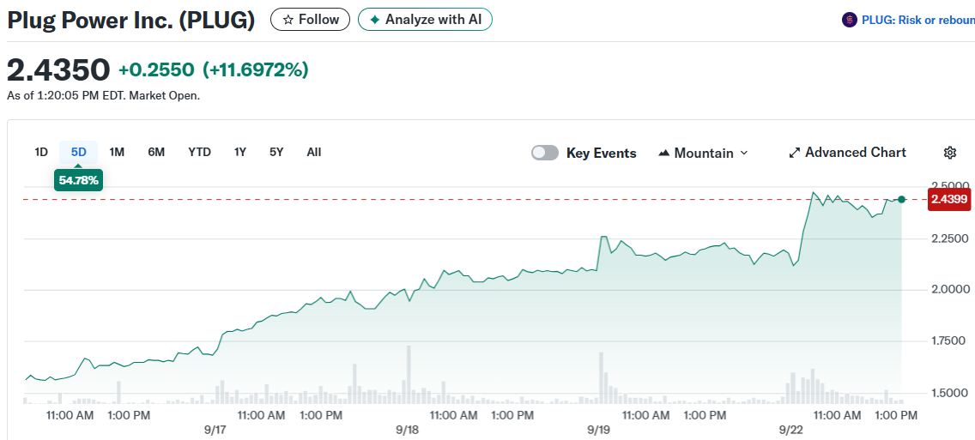Click the expand arrows icon beside Advanced Chart
The width and height of the screenshot is (975, 440).
click(794, 153)
